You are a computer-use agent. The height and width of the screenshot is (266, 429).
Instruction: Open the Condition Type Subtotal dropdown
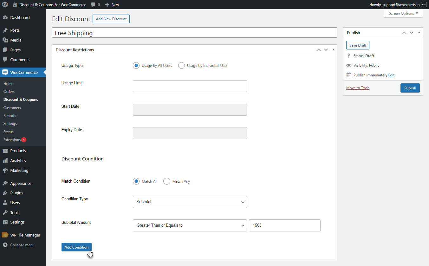tap(190, 202)
